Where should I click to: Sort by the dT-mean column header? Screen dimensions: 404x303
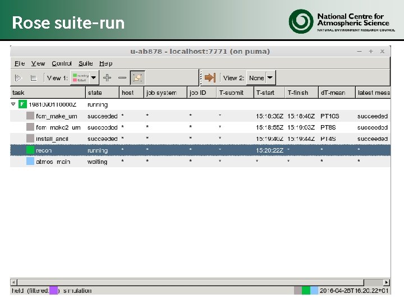[337, 93]
